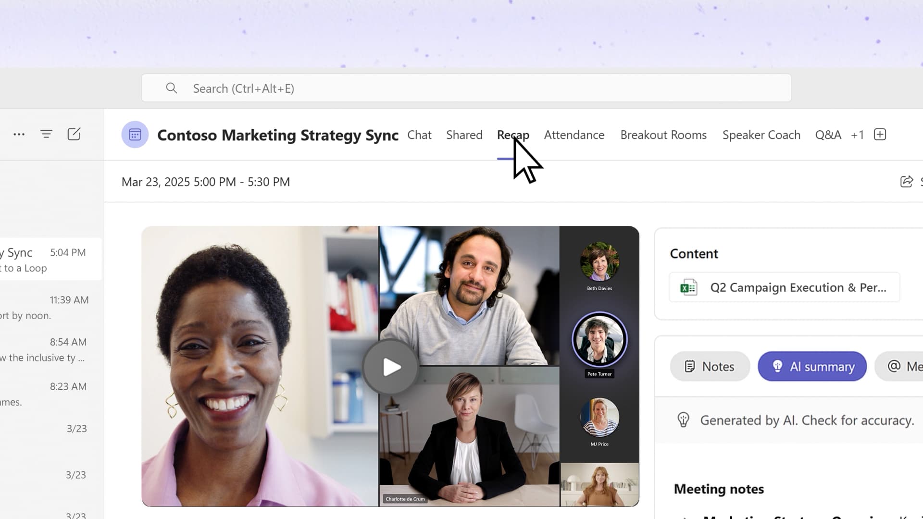The height and width of the screenshot is (519, 923).
Task: Start a new chat with compose icon
Action: pyautogui.click(x=74, y=134)
